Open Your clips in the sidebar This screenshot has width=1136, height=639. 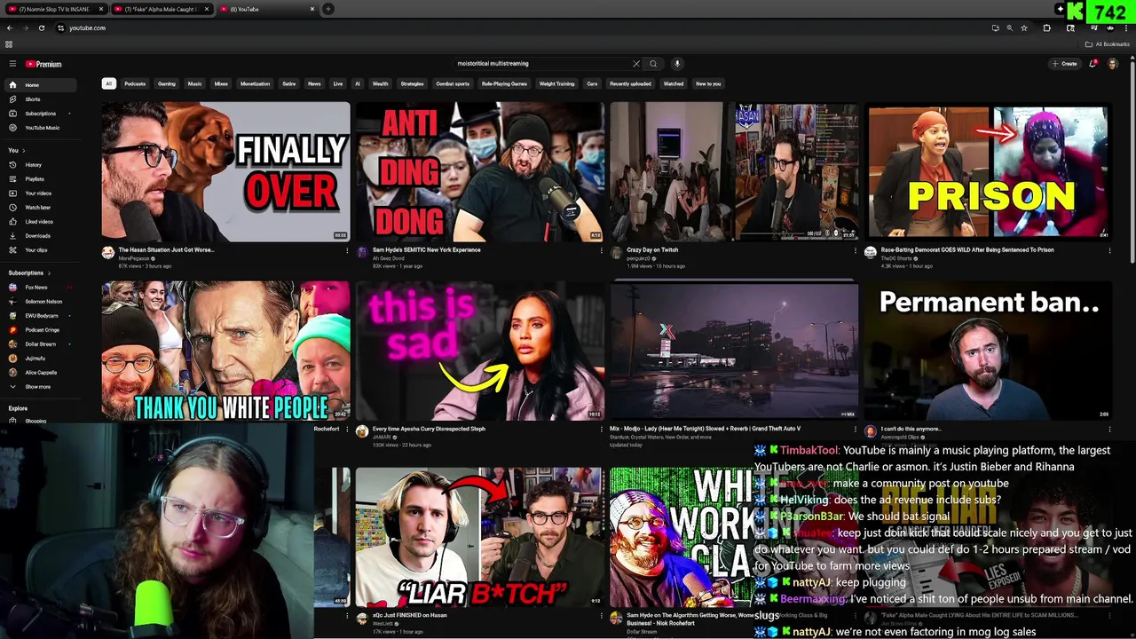click(40, 250)
